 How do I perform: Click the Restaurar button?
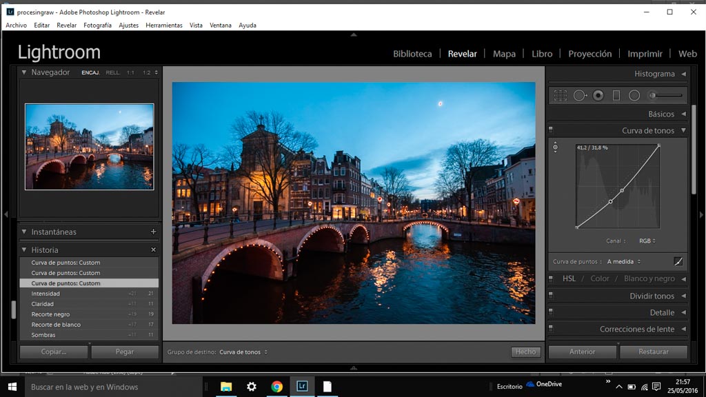tap(653, 352)
